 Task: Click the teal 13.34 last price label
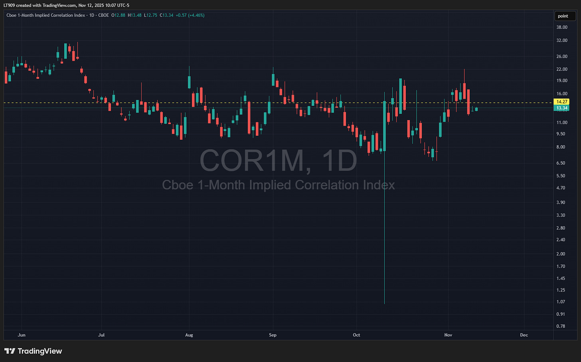click(562, 108)
